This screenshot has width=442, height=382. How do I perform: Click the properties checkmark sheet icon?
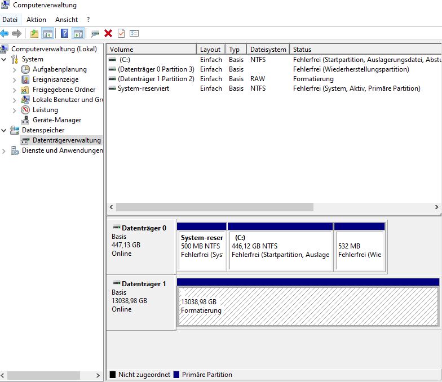point(121,34)
